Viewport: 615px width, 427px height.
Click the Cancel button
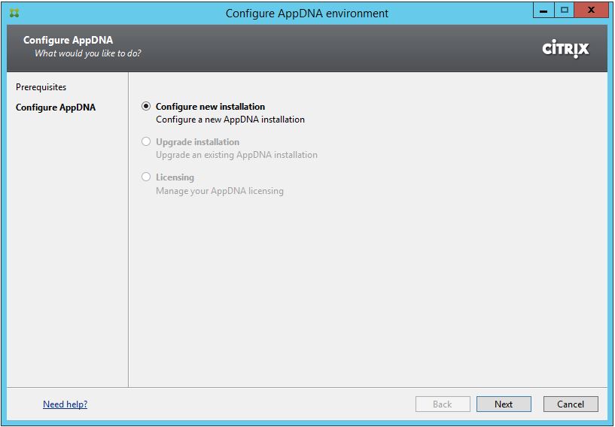pyautogui.click(x=570, y=404)
